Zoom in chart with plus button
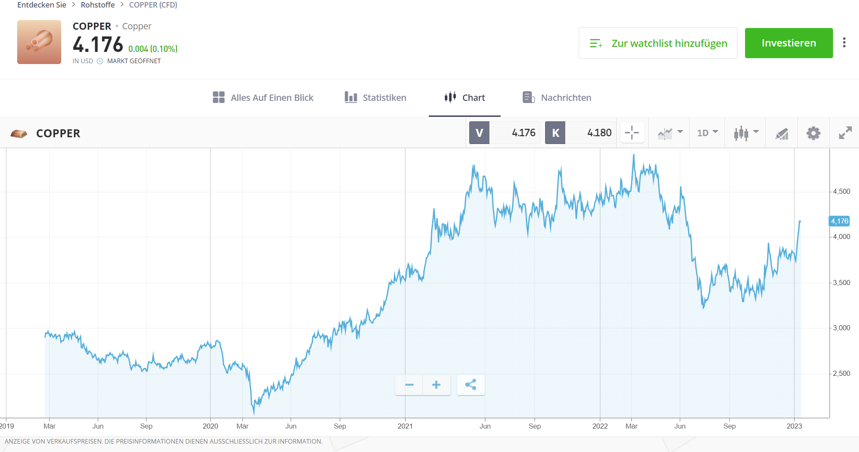 coord(437,385)
